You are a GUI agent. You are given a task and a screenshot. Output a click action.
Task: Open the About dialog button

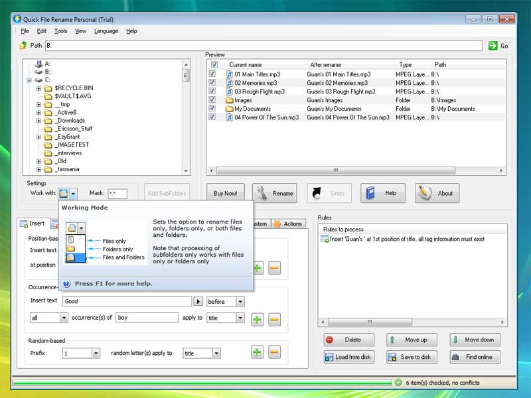pyautogui.click(x=437, y=193)
